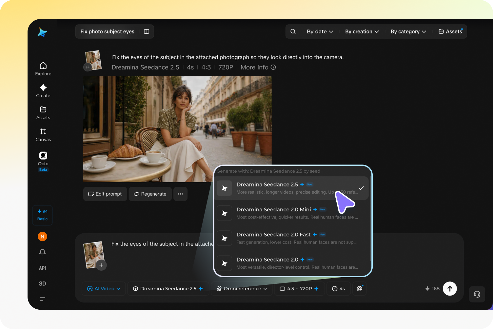Expand the Omni reference dropdown
Screen dimensions: 493x329
coord(242,288)
